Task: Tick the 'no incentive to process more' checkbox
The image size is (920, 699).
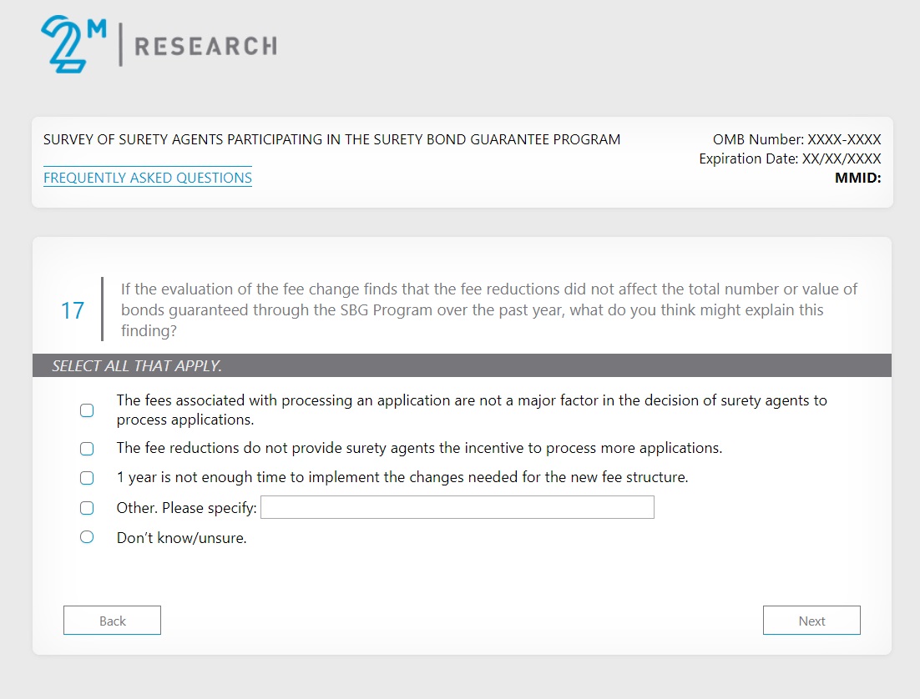Action: pyautogui.click(x=87, y=449)
